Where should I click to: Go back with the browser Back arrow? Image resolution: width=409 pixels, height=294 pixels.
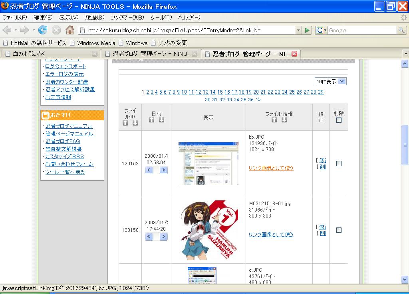pyautogui.click(x=7, y=30)
